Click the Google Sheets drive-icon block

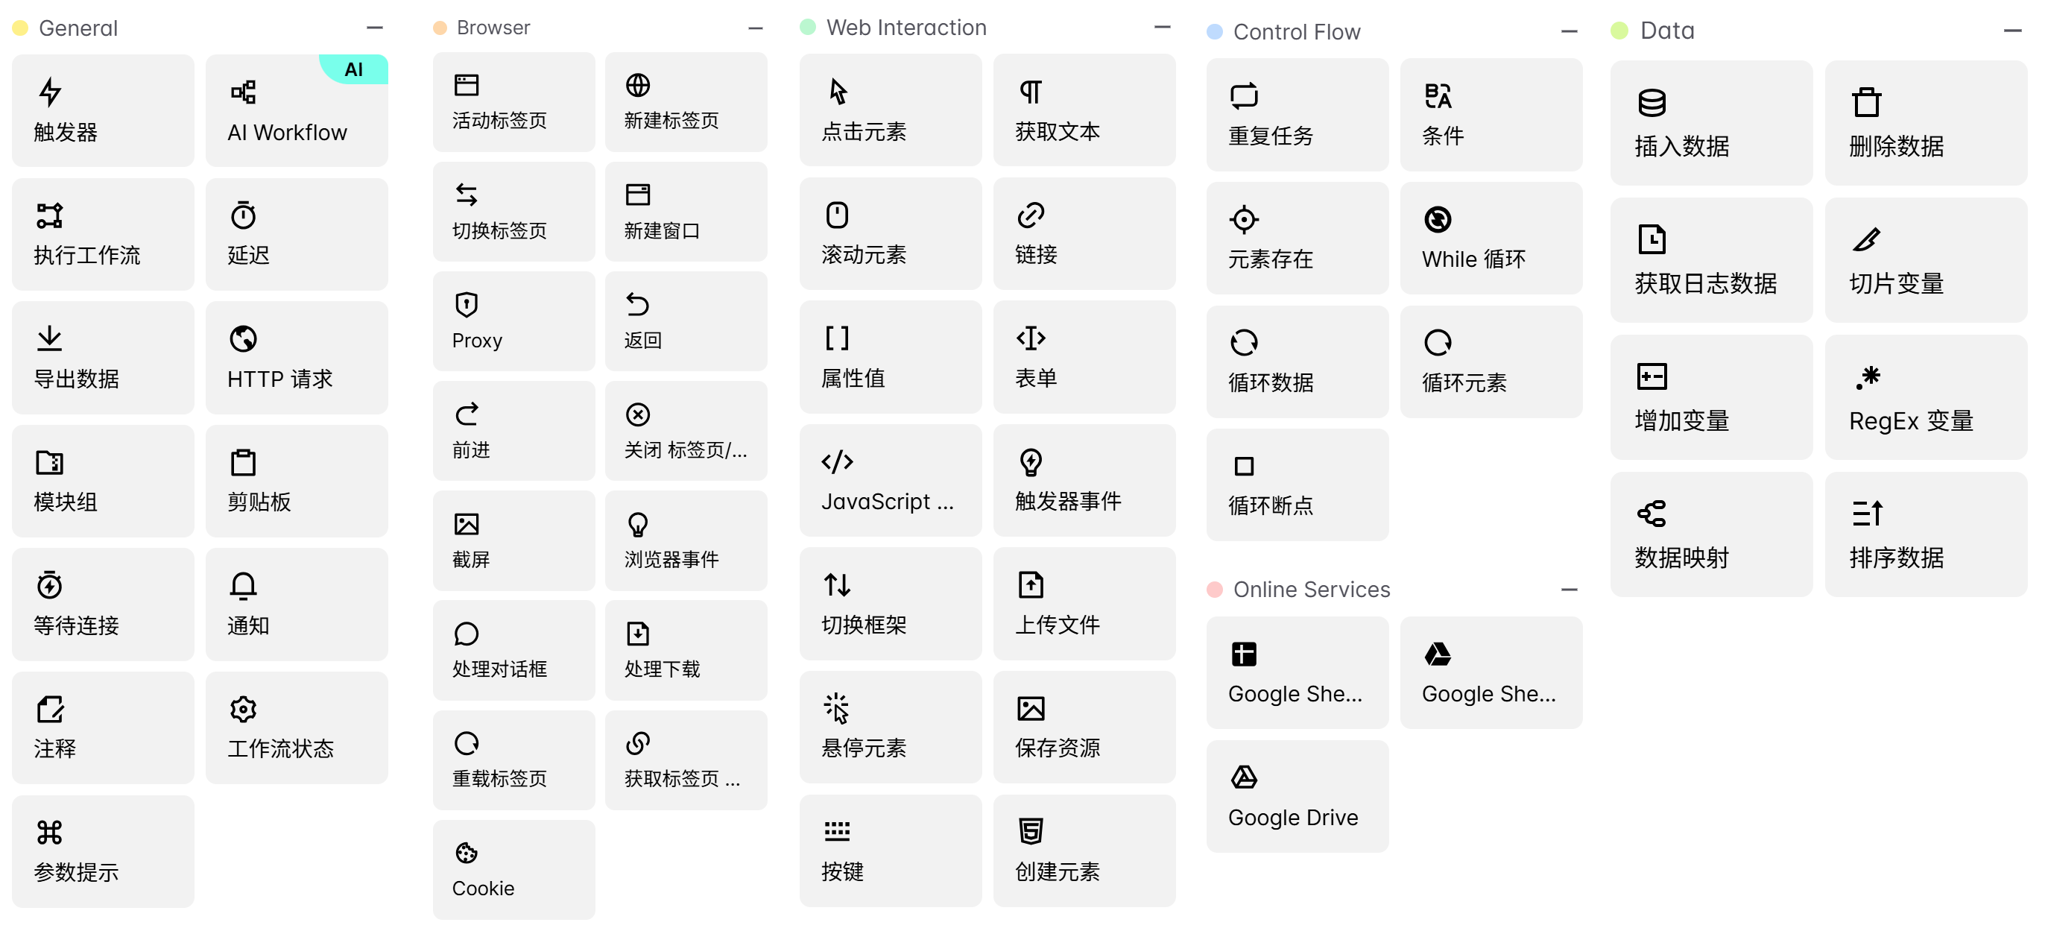click(x=1491, y=673)
